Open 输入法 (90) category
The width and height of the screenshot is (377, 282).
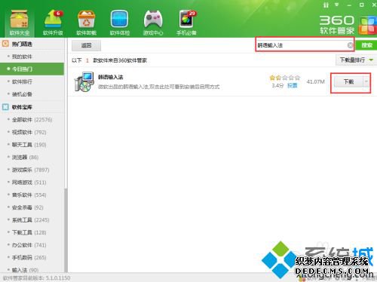click(x=32, y=270)
